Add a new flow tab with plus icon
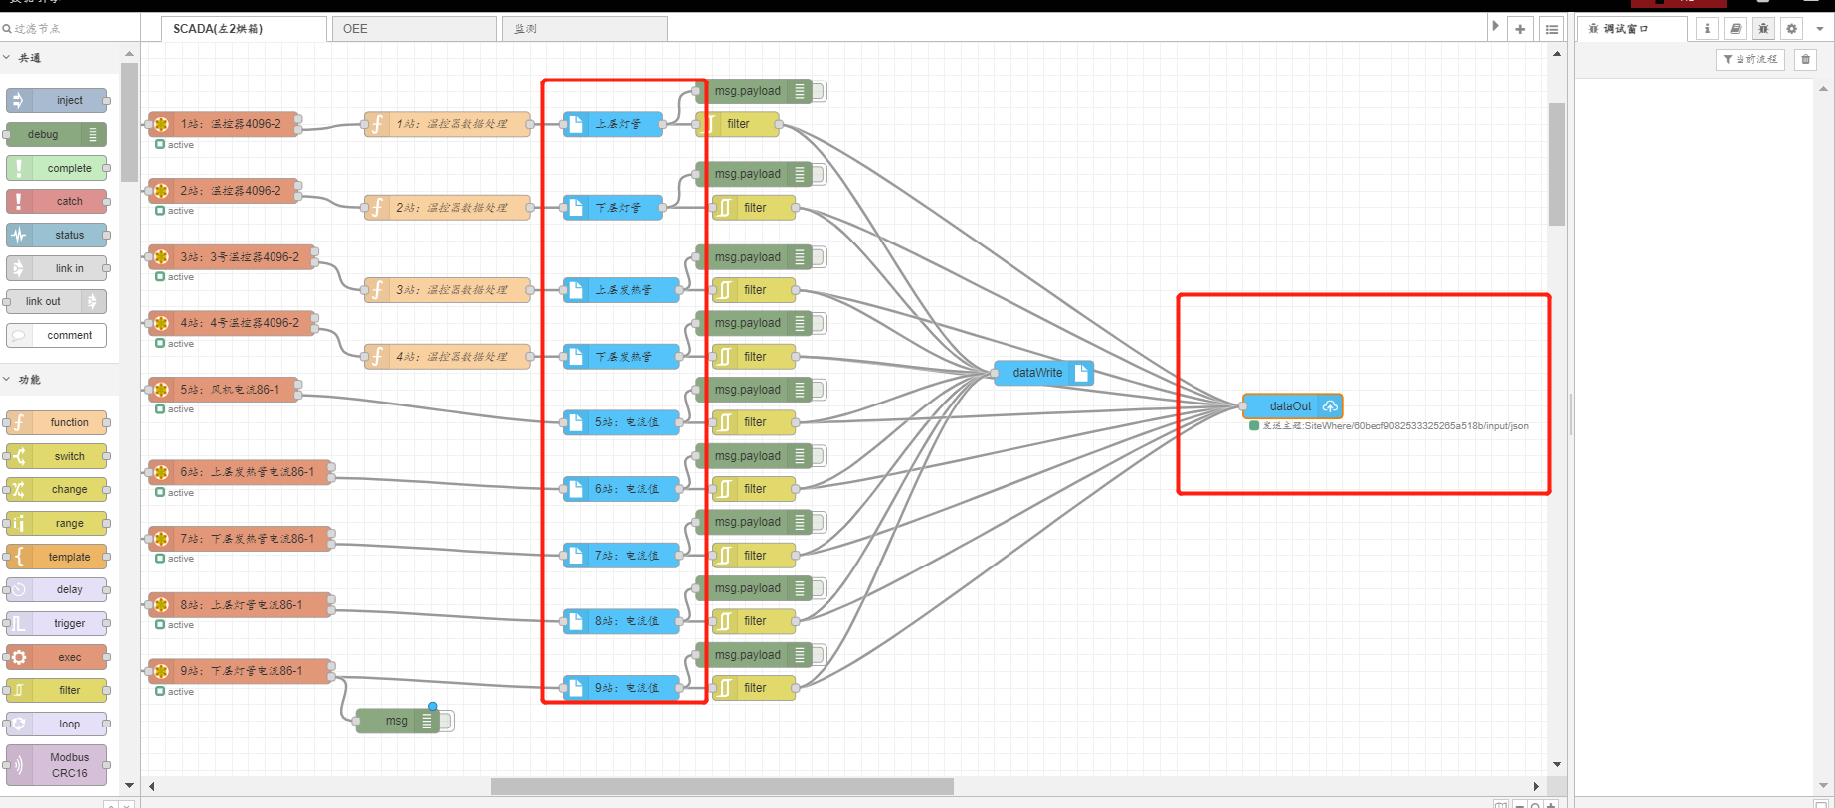1835x808 pixels. pos(1520,29)
